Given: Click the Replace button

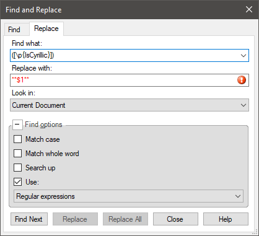Looking at the screenshot, I should [x=75, y=219].
